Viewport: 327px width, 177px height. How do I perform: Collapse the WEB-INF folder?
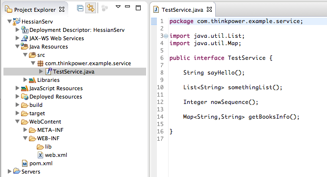25,138
